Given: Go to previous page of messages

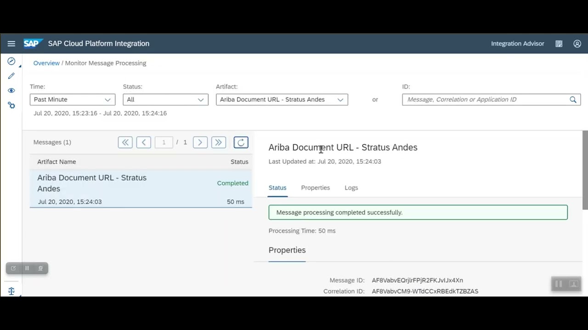Looking at the screenshot, I should [144, 143].
